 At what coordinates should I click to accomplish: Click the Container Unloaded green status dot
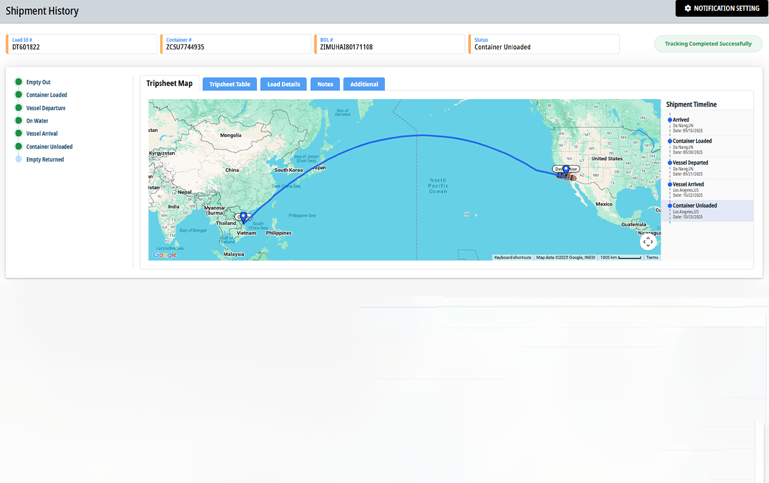coord(19,146)
